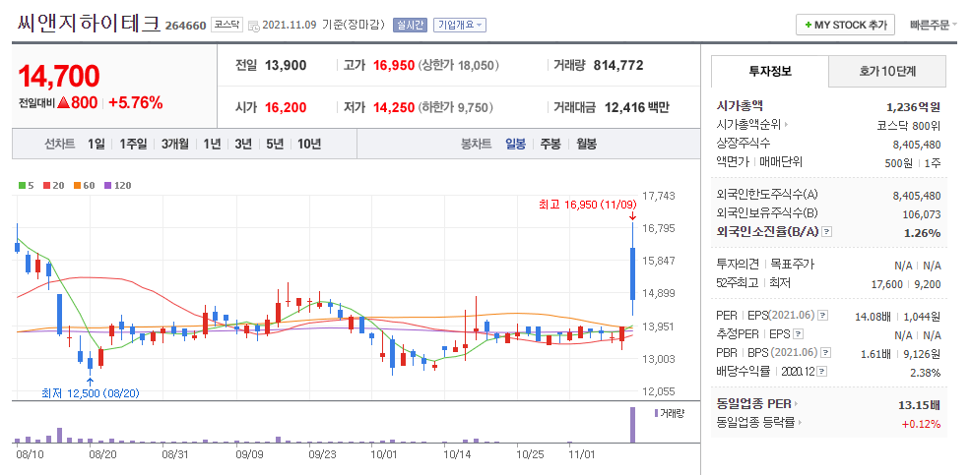The image size is (971, 475).
Task: Click the 52주최고 최저 values 17,600 9,200
Action: [906, 284]
